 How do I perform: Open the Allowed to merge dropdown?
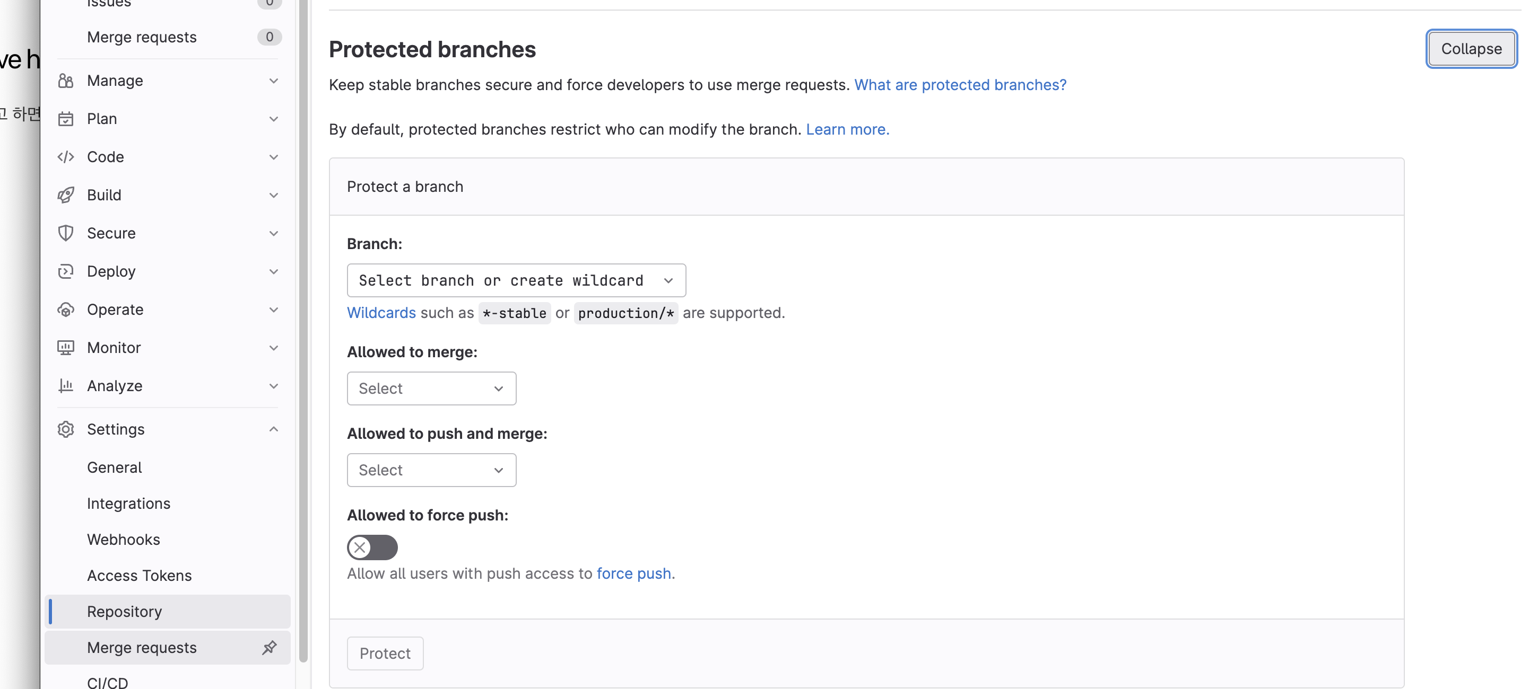click(x=431, y=388)
